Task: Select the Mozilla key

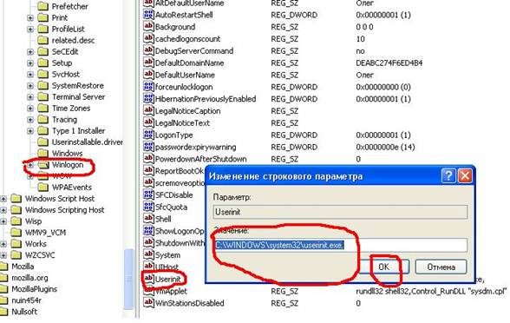Action: (23, 267)
